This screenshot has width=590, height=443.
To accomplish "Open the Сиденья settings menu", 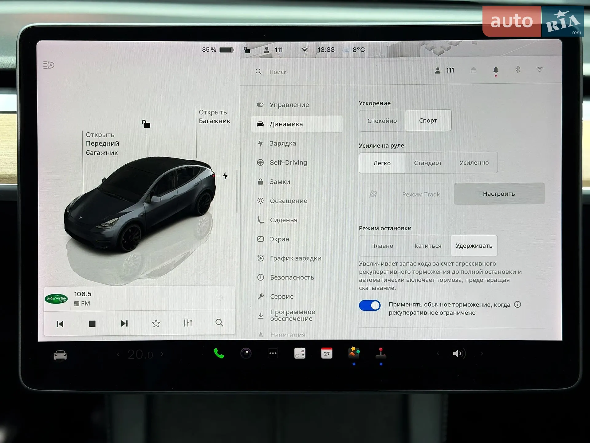I will 297,220.
